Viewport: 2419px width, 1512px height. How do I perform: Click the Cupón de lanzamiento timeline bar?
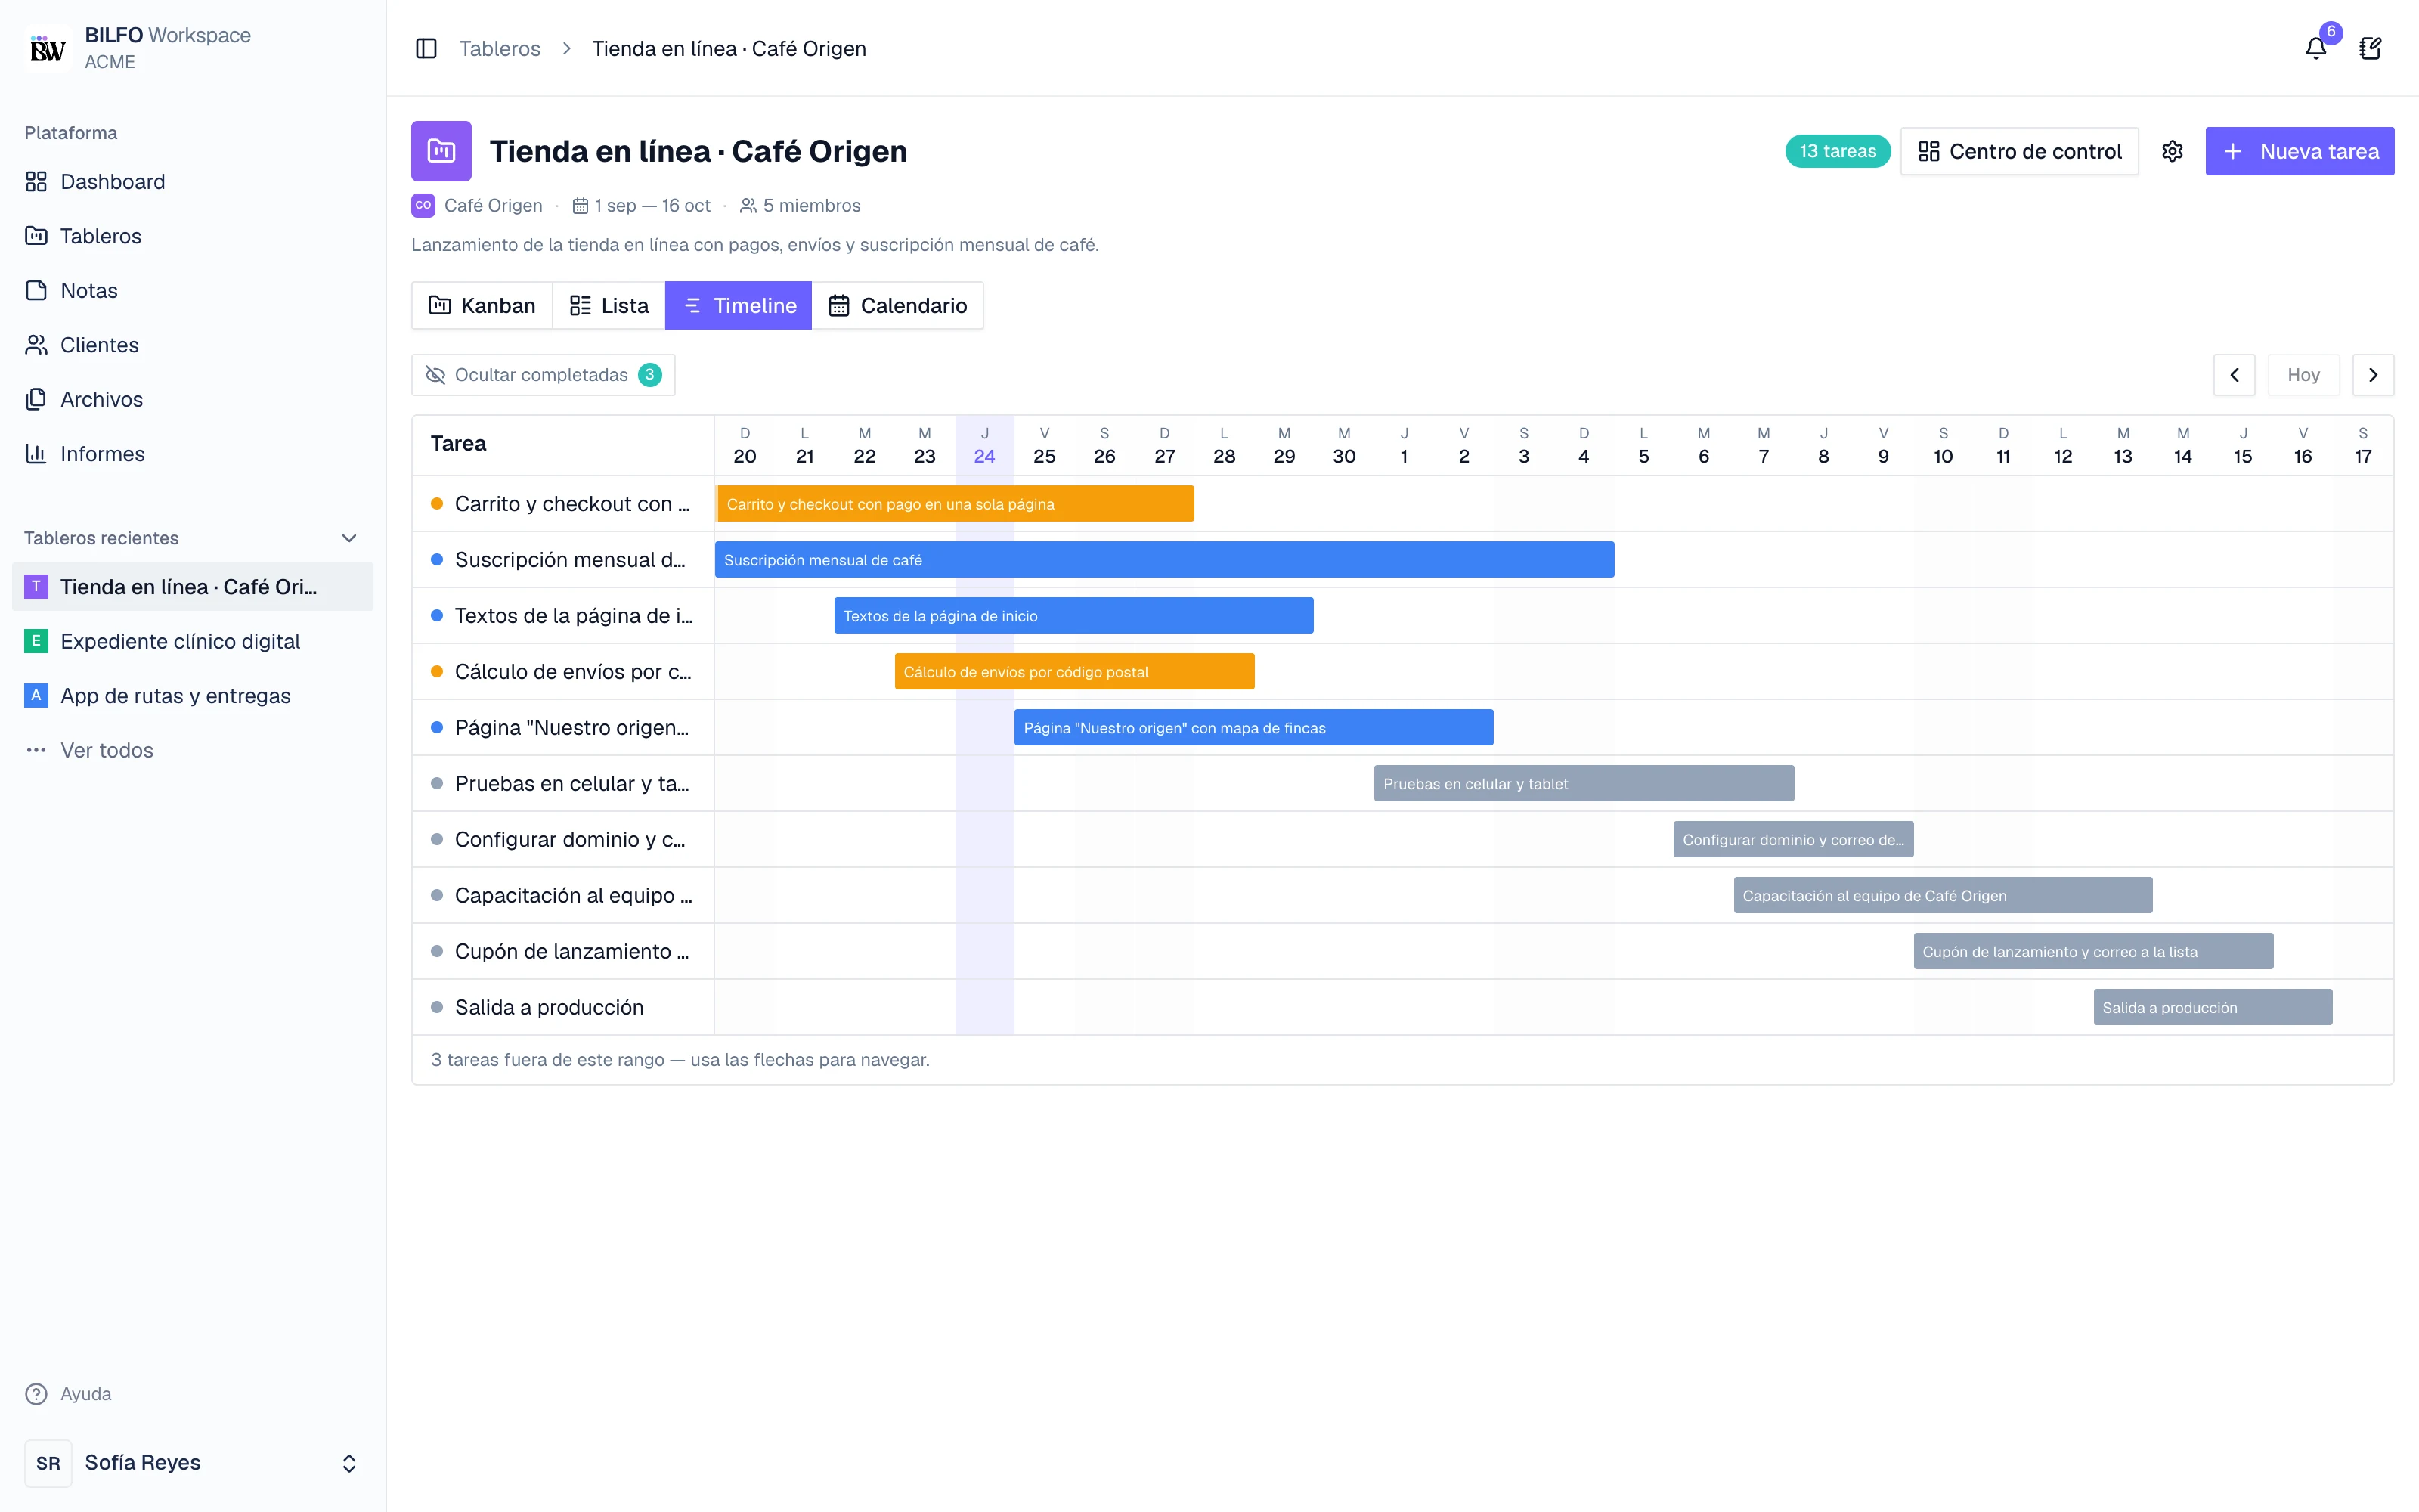point(2093,951)
